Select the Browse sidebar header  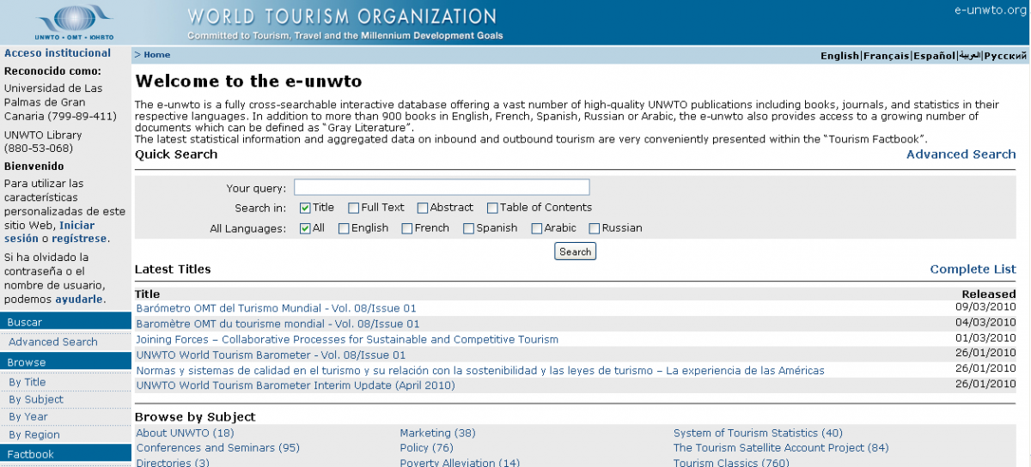65,362
